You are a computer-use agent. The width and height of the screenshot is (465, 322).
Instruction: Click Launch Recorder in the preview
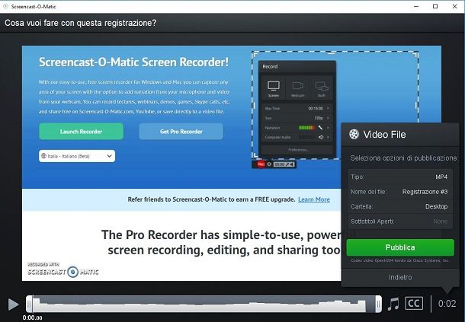point(82,131)
